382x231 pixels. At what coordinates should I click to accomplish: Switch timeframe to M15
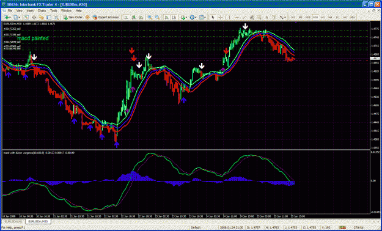308,17
